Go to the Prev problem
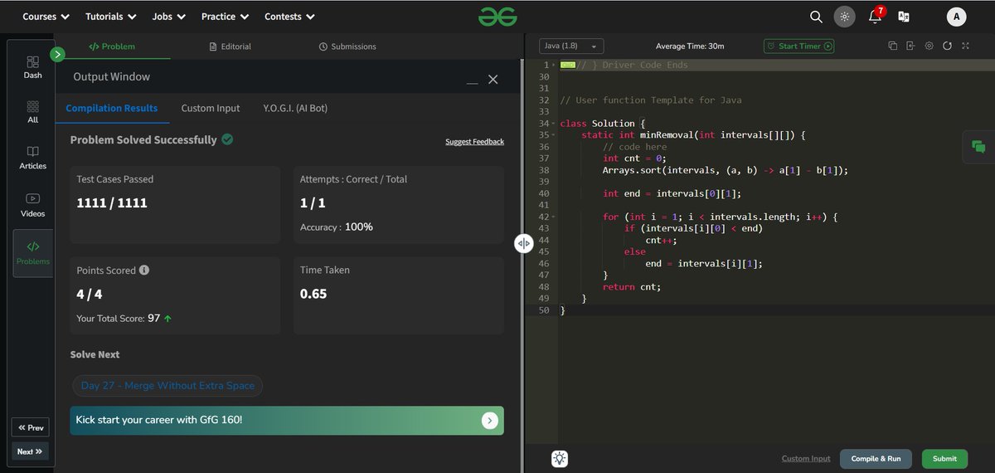Image resolution: width=995 pixels, height=473 pixels. pos(30,427)
